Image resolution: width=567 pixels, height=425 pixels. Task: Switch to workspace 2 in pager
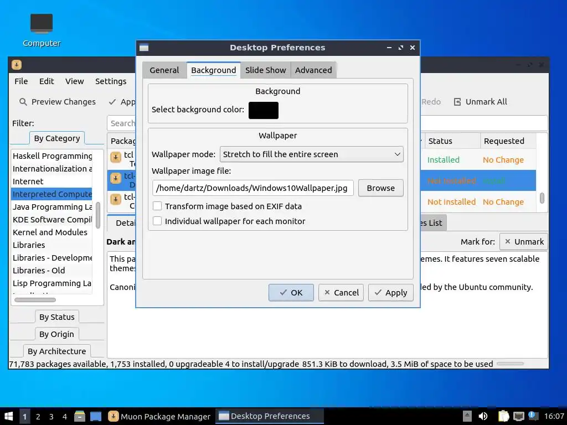(x=38, y=416)
